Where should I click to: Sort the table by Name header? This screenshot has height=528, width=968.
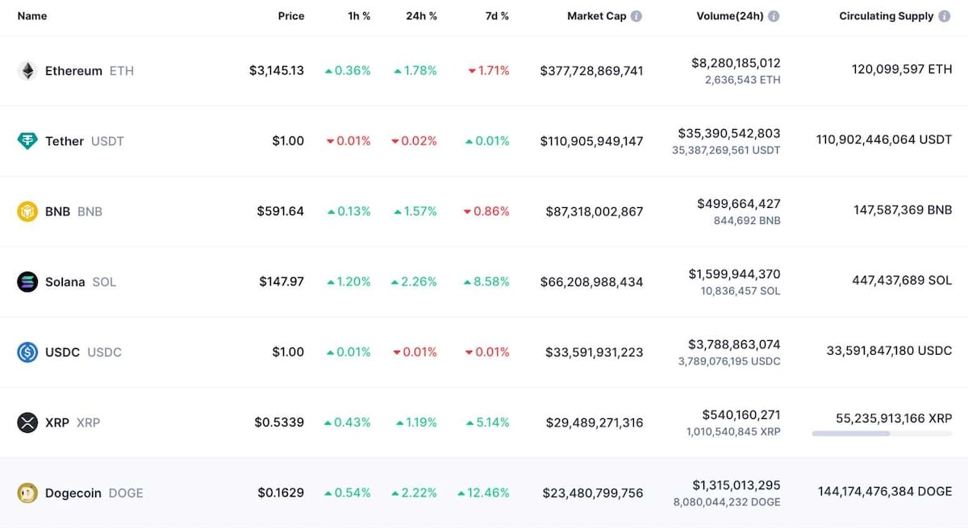coord(32,16)
